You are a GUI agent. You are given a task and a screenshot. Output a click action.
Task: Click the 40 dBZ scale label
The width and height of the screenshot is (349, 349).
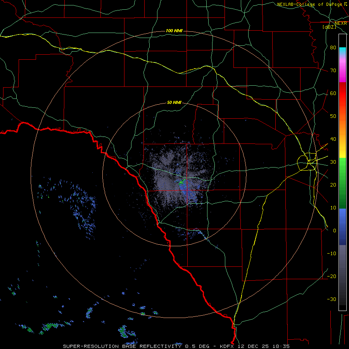(333, 139)
